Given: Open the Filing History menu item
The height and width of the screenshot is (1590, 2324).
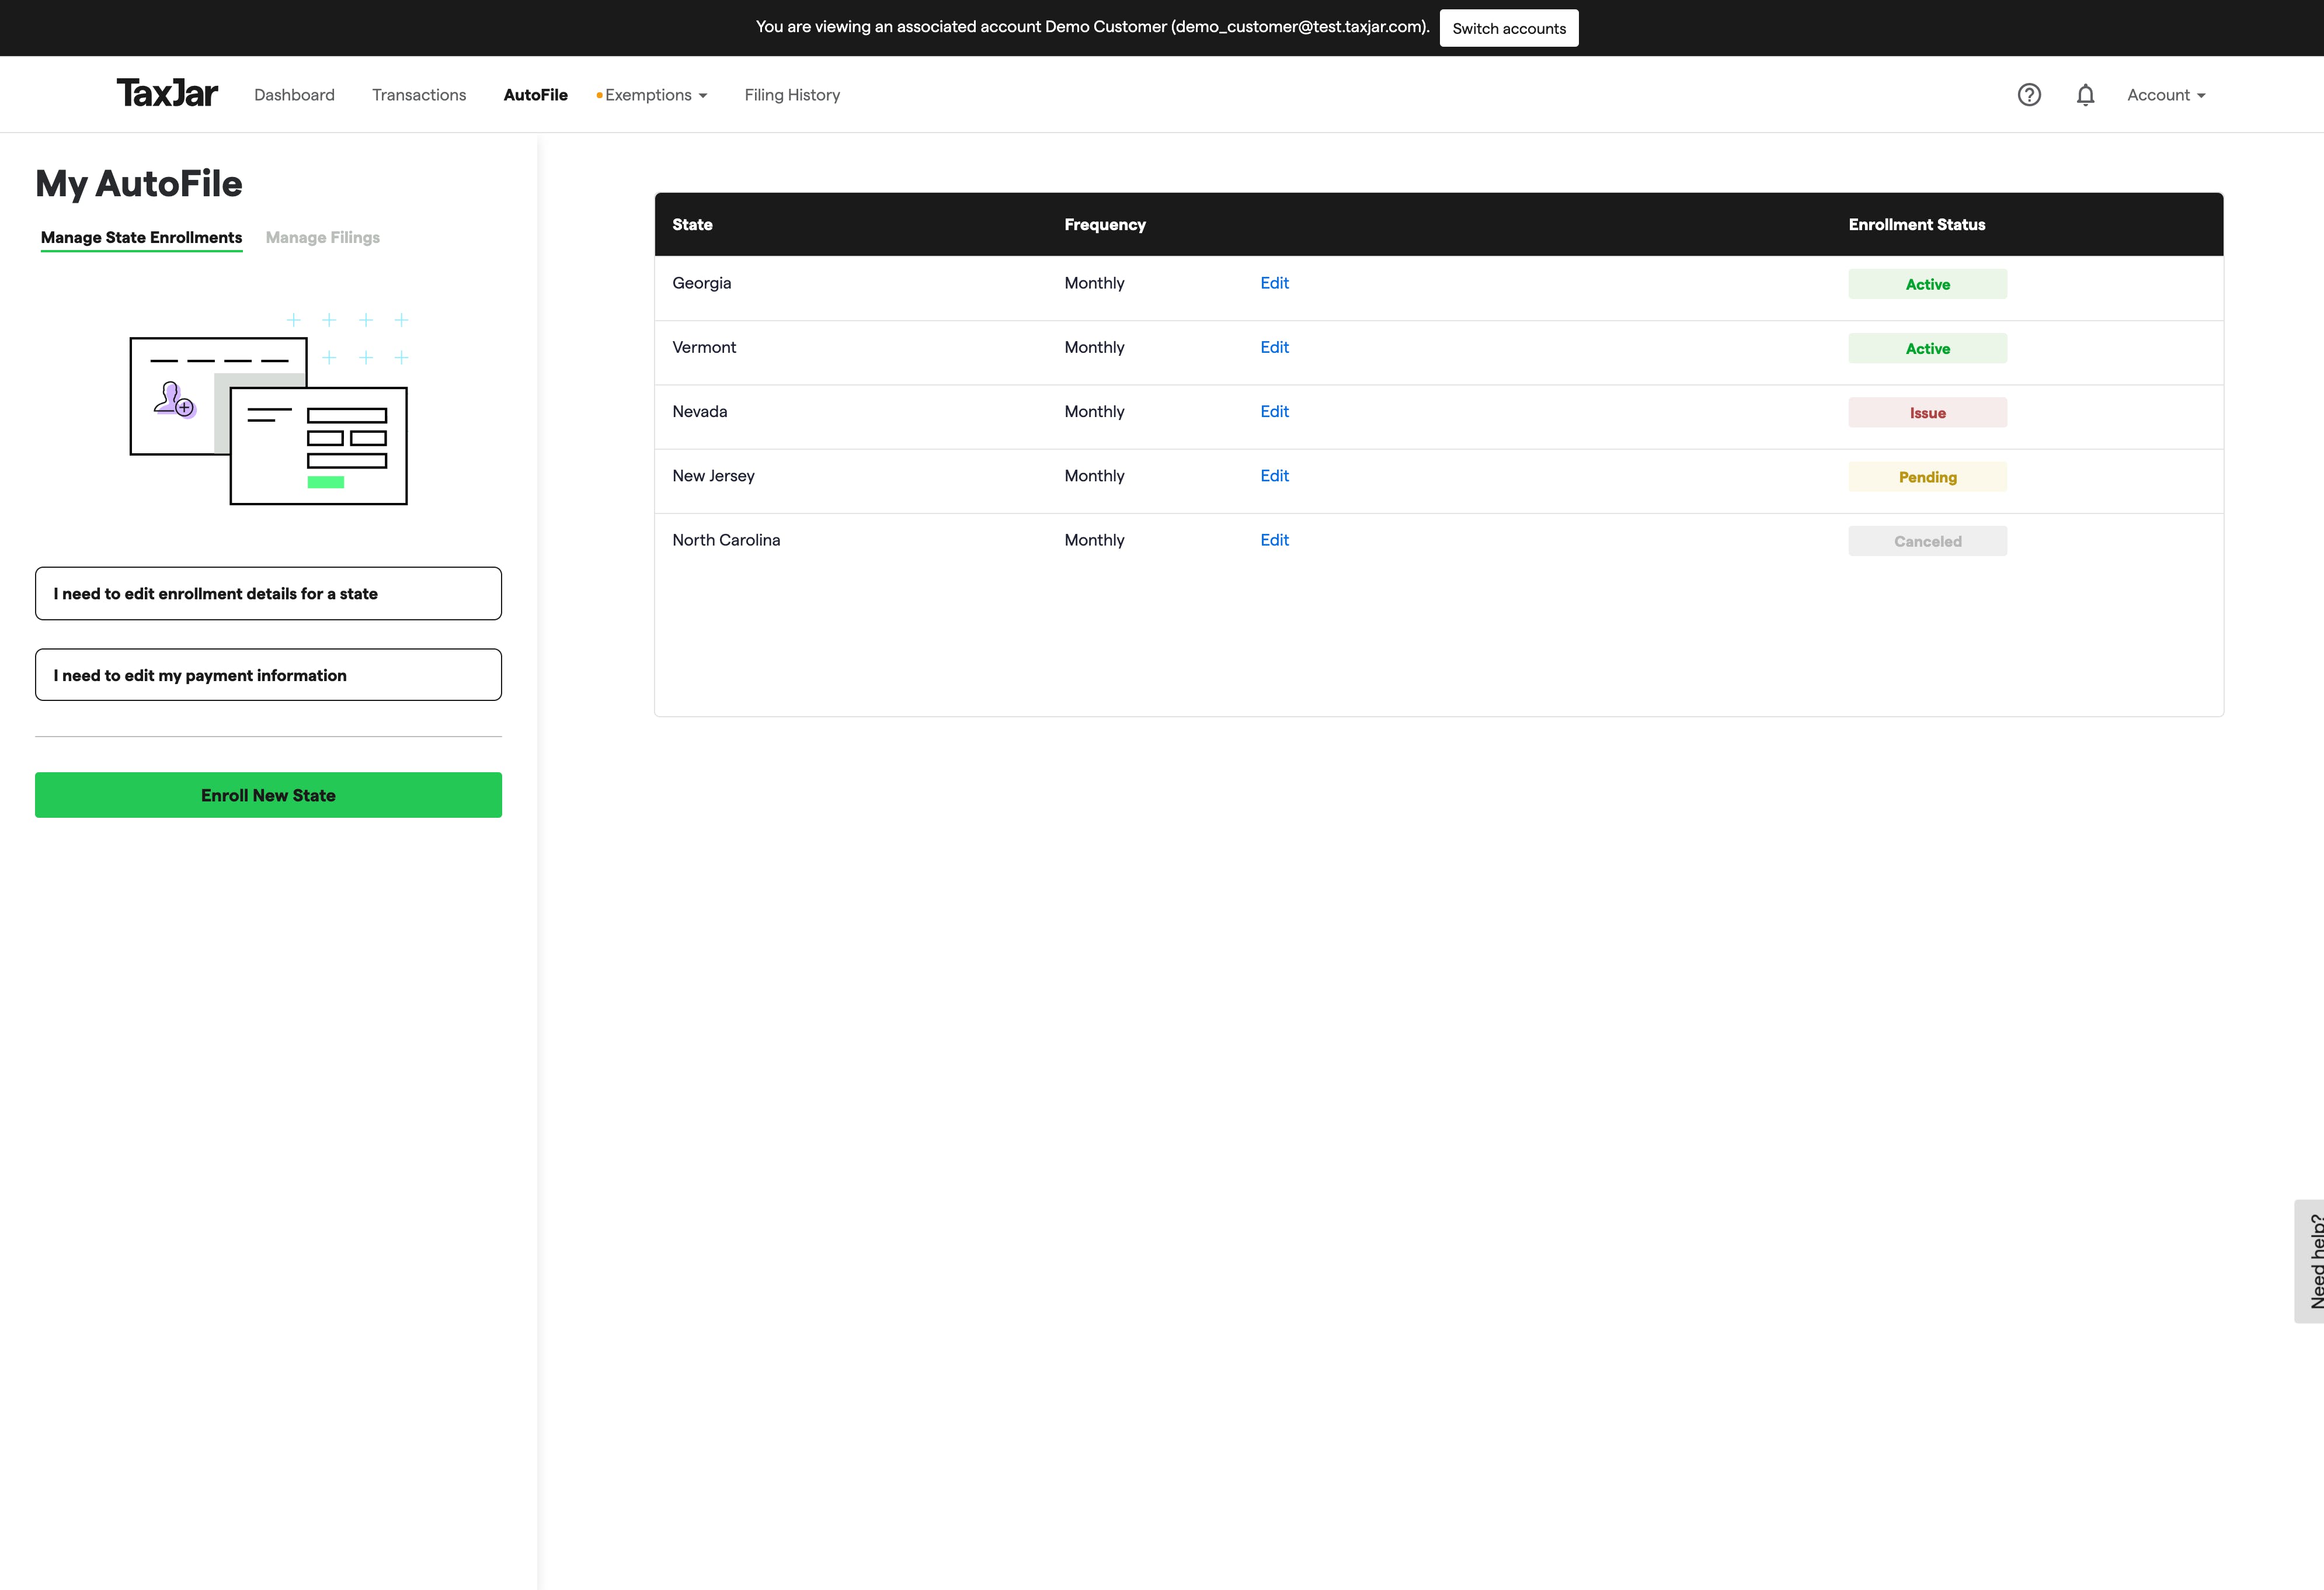Looking at the screenshot, I should point(792,95).
